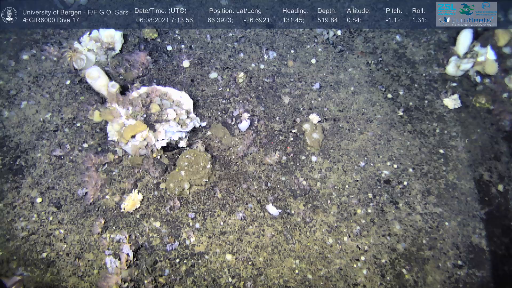Click the Depth value 519.84
Image resolution: width=512 pixels, height=288 pixels.
tap(328, 20)
